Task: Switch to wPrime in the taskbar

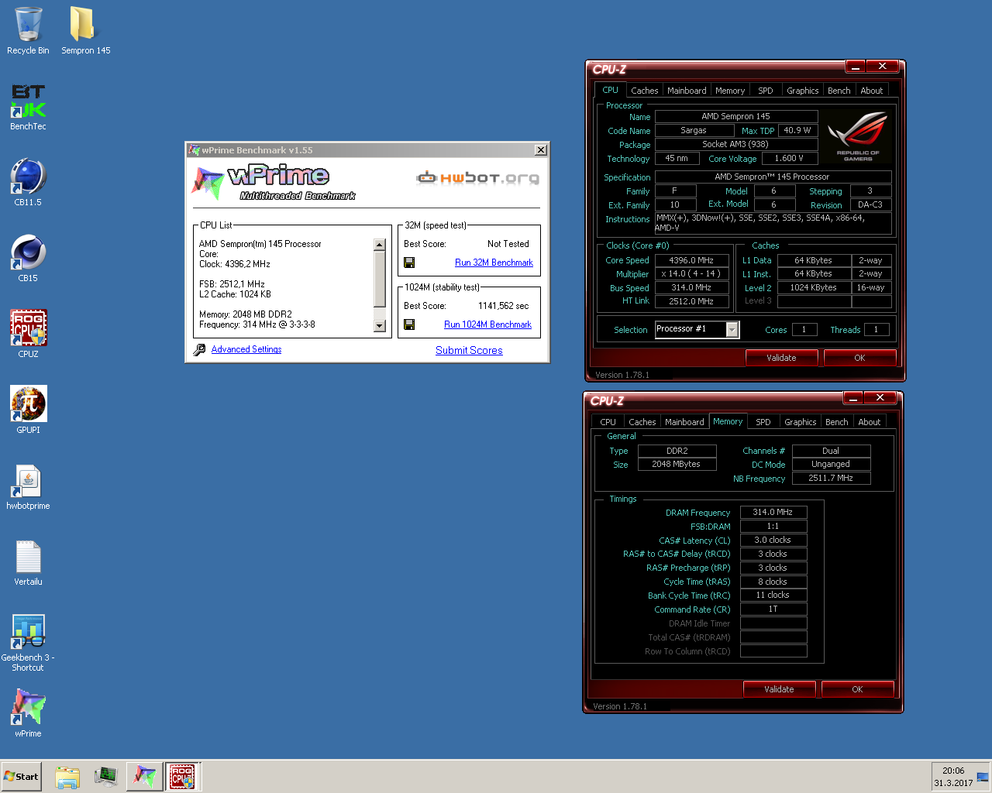Action: (145, 777)
